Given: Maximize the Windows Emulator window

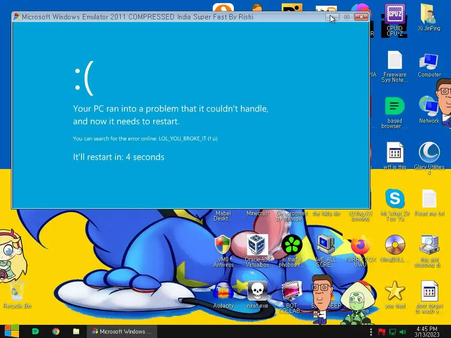Looking at the screenshot, I should pos(347,17).
